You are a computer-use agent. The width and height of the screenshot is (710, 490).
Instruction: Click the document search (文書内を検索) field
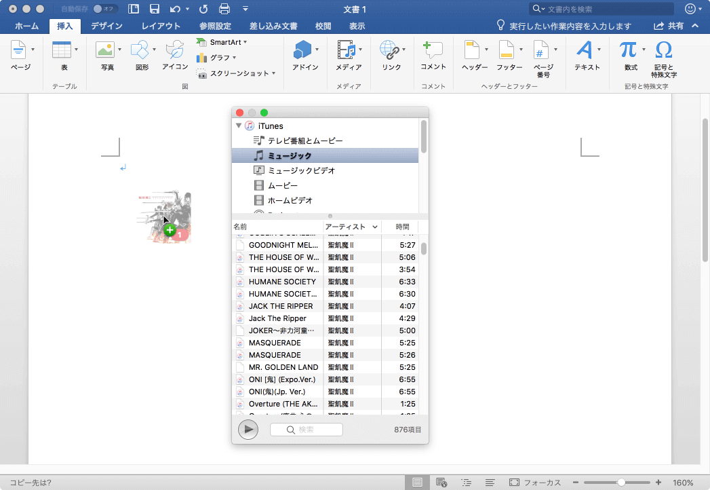601,9
